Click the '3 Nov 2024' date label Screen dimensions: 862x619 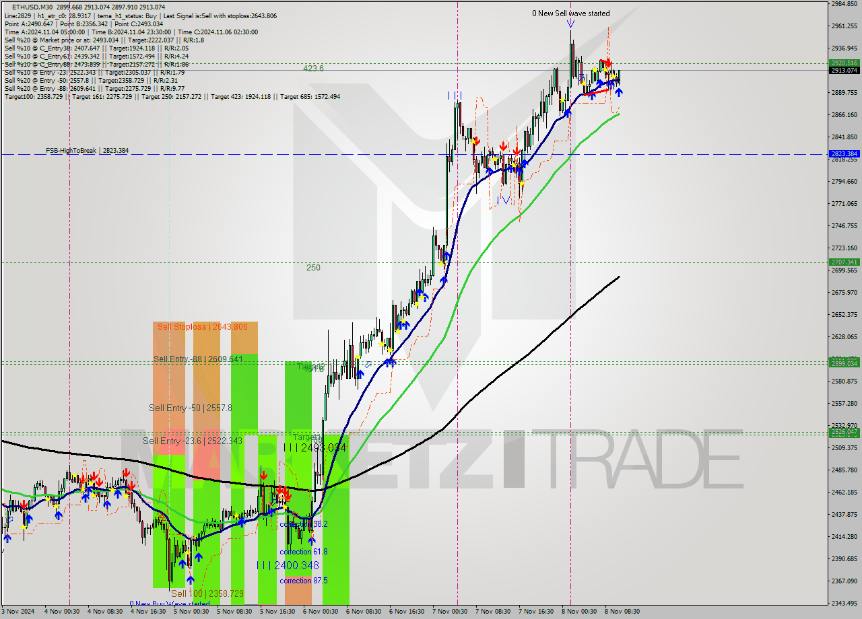[18, 612]
